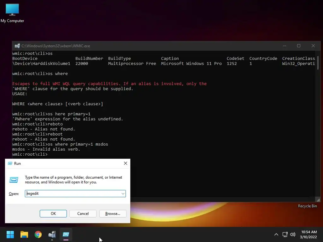The image size is (323, 242).
Task: Click the Run dialog title icon
Action: (10, 164)
